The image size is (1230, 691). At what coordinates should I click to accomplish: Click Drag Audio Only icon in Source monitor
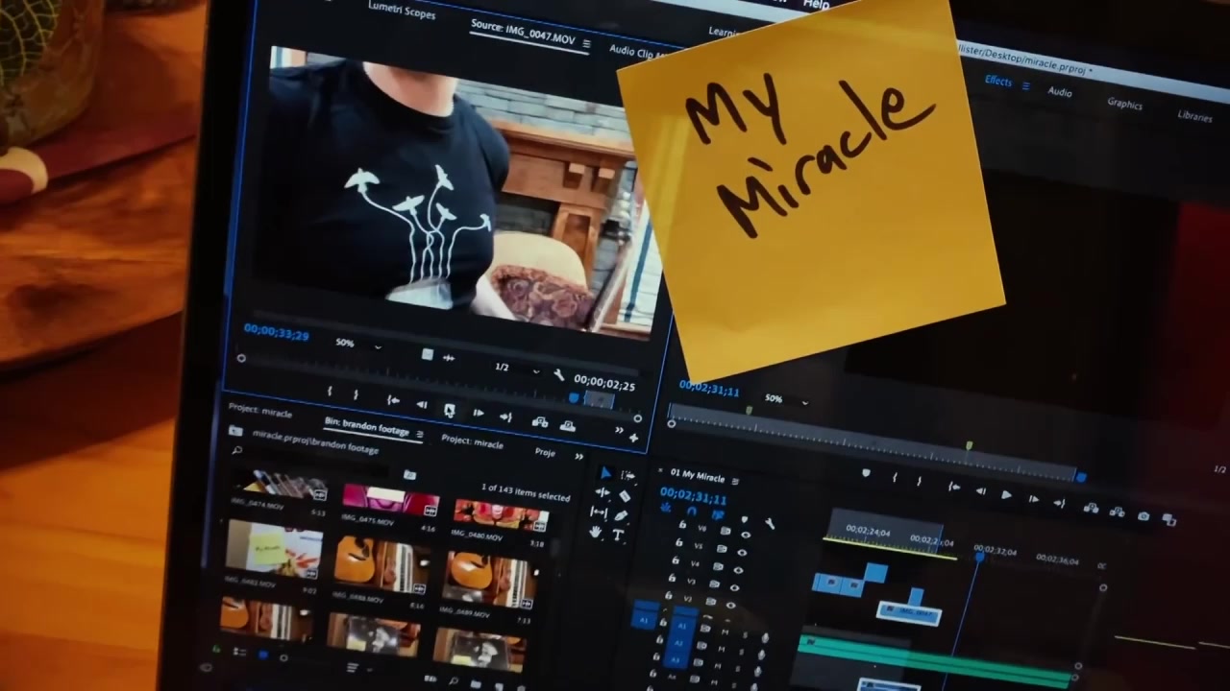click(x=448, y=358)
